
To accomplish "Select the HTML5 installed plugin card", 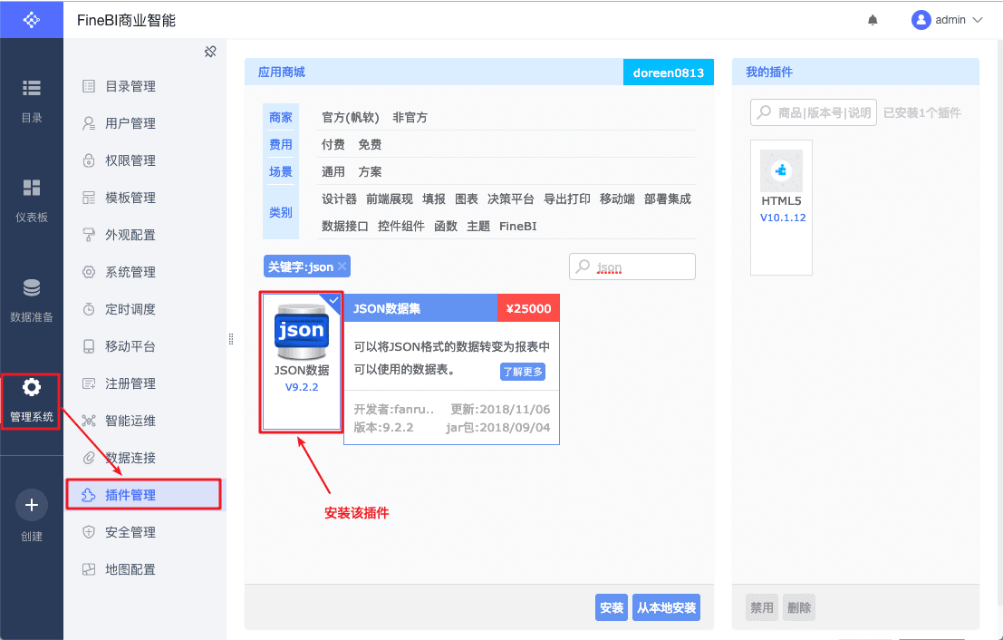I will click(781, 208).
